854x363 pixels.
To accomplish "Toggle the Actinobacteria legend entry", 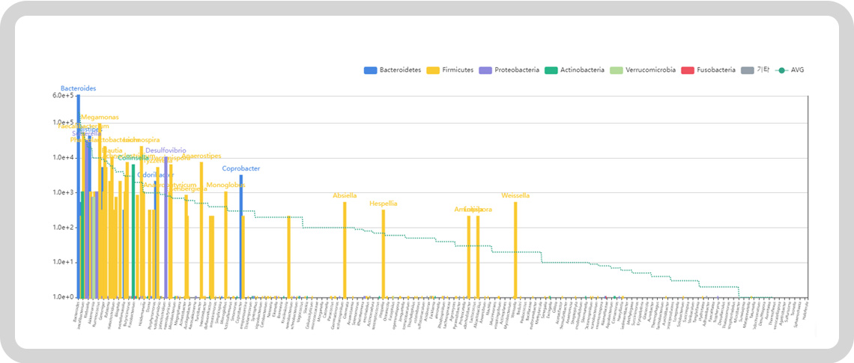I will point(575,70).
